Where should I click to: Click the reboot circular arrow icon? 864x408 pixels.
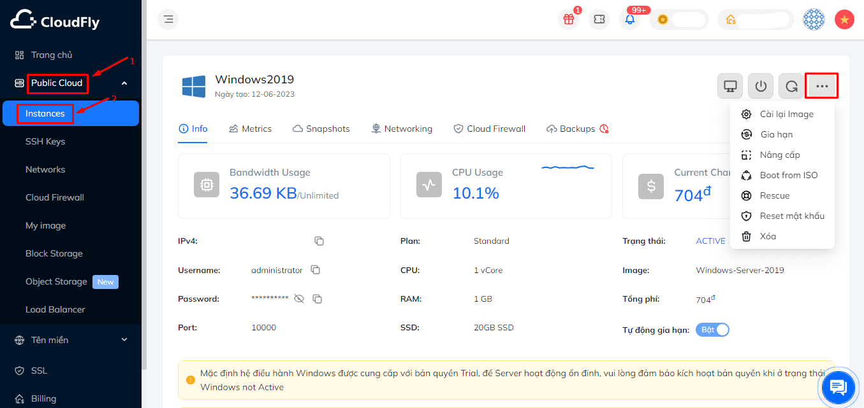pyautogui.click(x=791, y=86)
